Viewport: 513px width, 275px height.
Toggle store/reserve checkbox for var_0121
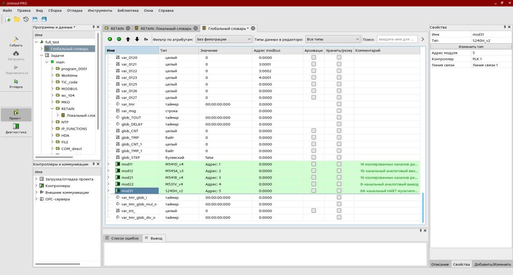[339, 64]
